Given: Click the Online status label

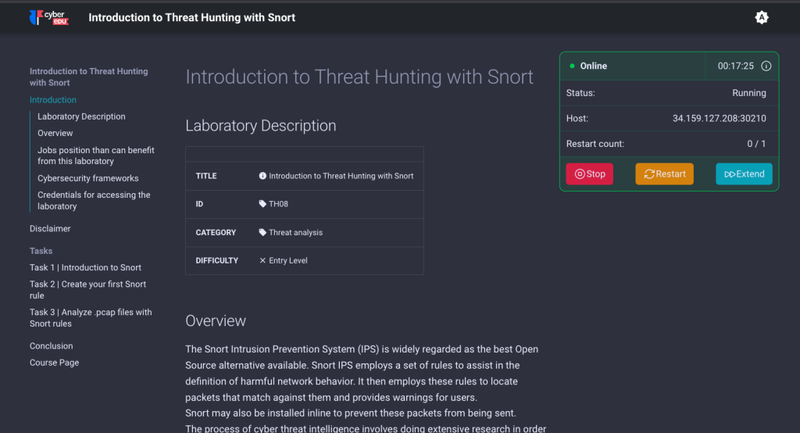Looking at the screenshot, I should point(594,66).
